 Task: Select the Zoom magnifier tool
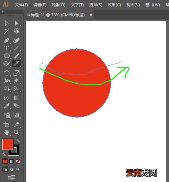pos(17,132)
